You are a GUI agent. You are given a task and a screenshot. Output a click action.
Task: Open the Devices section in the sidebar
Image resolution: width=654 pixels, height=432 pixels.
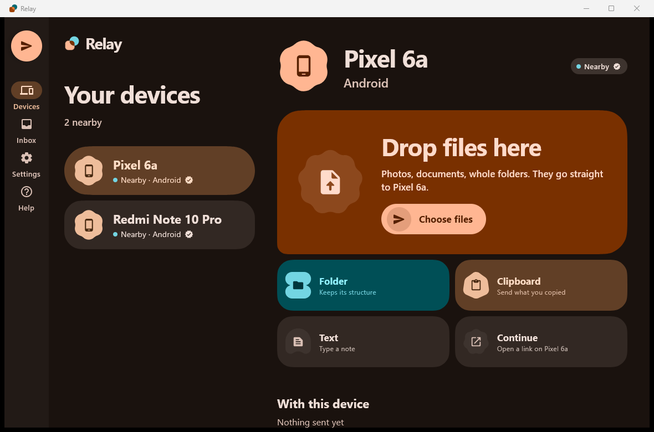click(x=26, y=96)
